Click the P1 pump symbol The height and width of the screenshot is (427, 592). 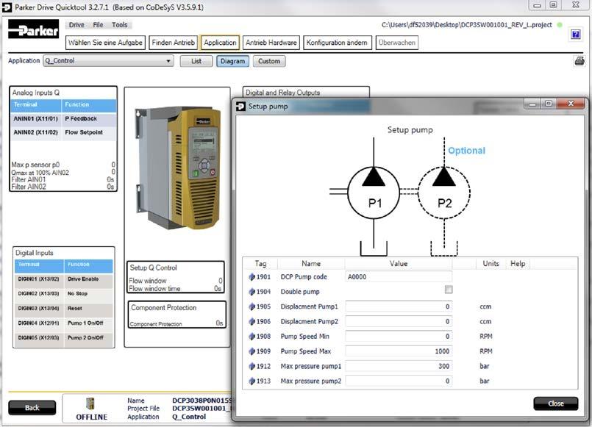coord(374,193)
